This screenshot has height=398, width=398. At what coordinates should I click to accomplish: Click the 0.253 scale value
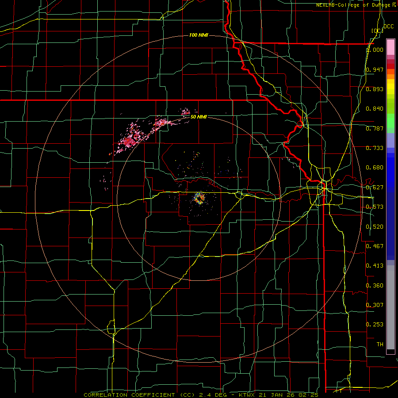[375, 325]
